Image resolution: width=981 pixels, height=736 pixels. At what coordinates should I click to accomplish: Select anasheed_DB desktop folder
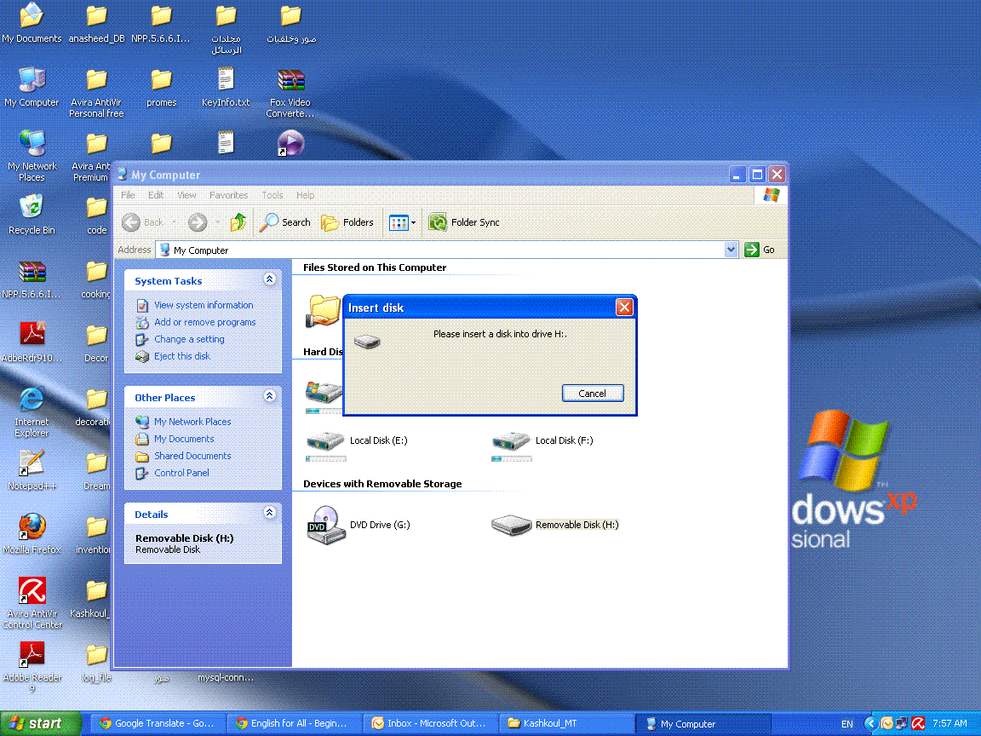[x=96, y=23]
